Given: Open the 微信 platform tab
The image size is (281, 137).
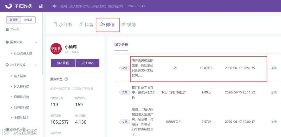Looking at the screenshot, I should coord(107,25).
